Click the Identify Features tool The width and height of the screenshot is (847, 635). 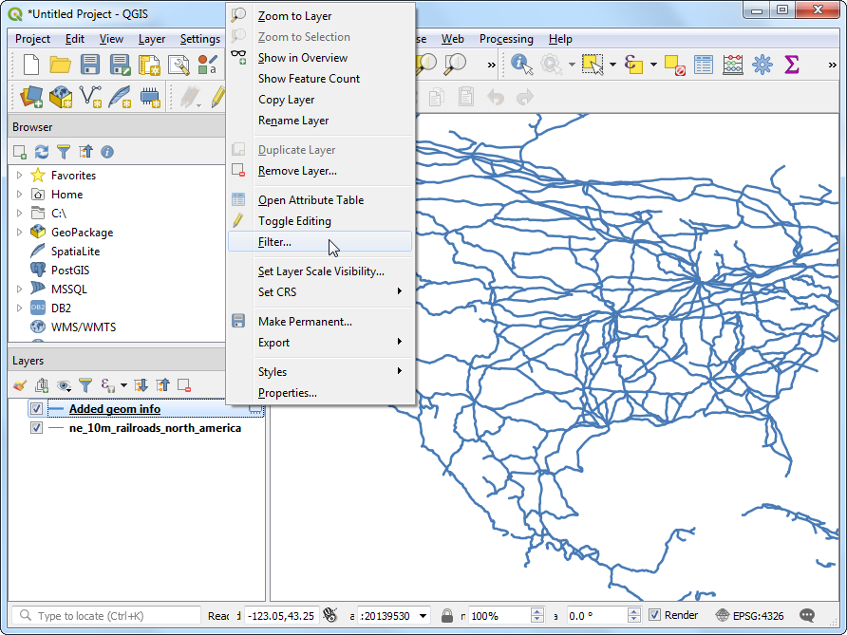[521, 65]
